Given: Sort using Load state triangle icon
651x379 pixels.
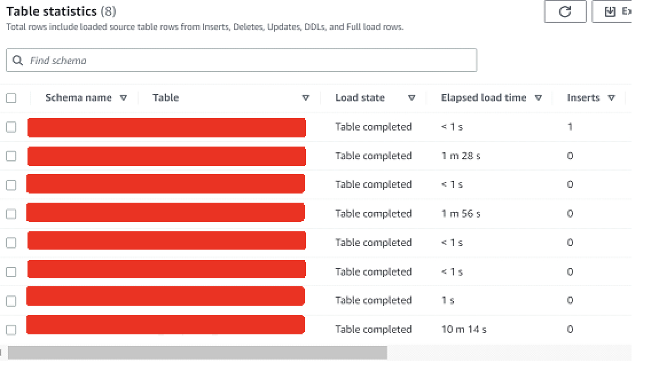Looking at the screenshot, I should pos(411,98).
